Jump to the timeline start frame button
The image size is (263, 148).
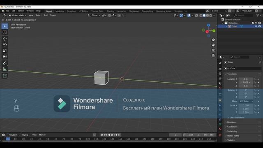tap(102, 135)
